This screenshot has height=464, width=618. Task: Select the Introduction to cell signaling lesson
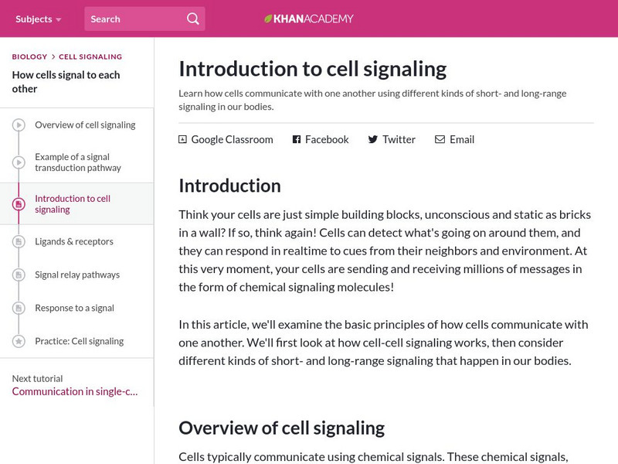tap(73, 204)
